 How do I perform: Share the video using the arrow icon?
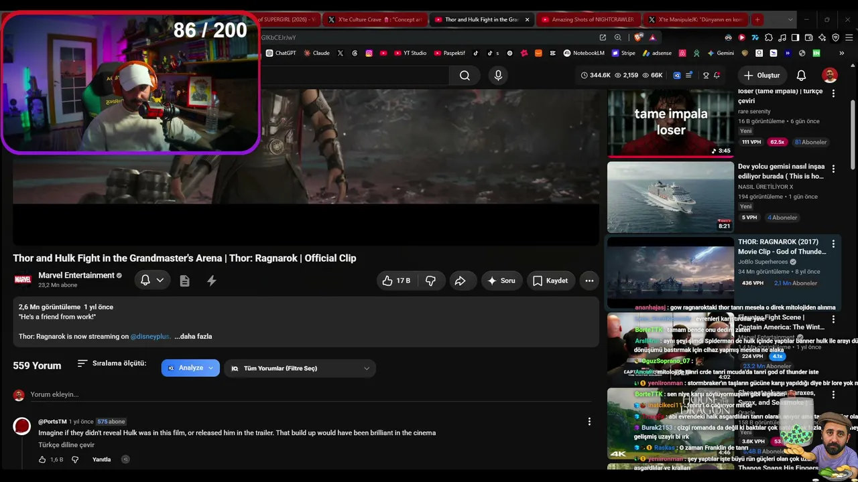pos(460,281)
